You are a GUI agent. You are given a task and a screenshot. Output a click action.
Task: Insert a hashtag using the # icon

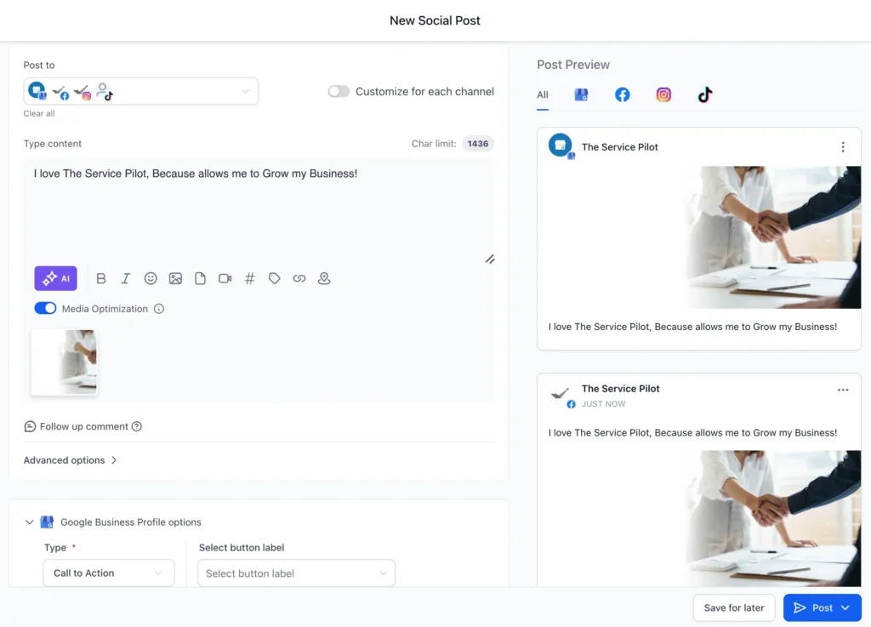(x=249, y=278)
